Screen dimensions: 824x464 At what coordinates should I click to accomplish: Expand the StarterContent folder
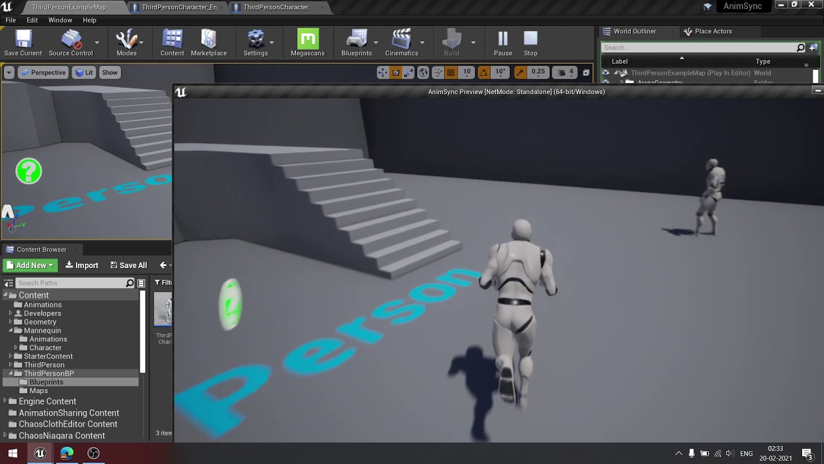[x=10, y=356]
